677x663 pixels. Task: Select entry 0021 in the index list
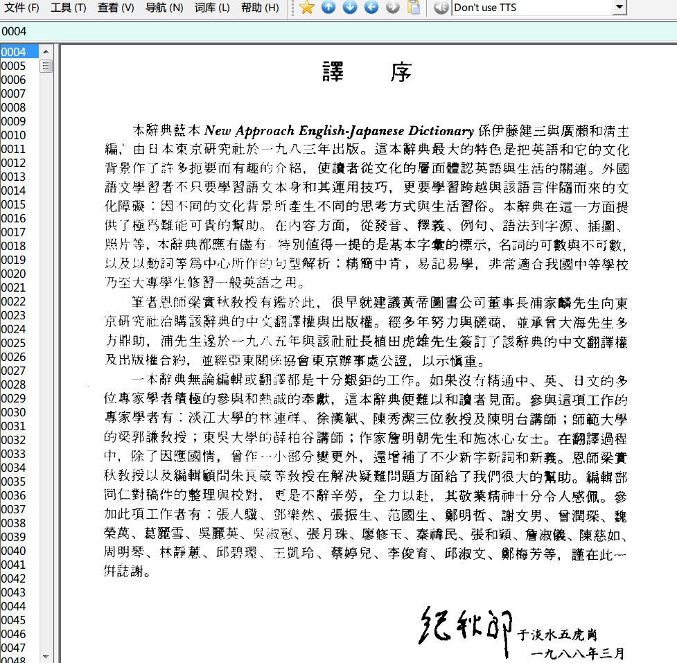click(x=19, y=288)
